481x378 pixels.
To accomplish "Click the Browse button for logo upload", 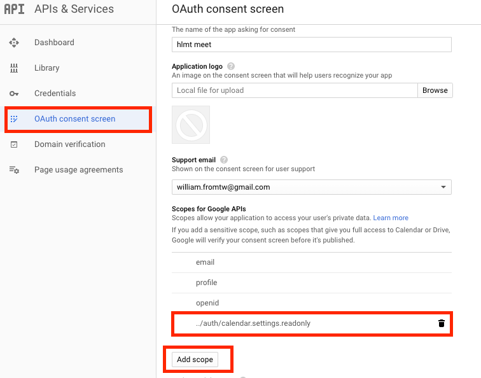I will pyautogui.click(x=435, y=90).
